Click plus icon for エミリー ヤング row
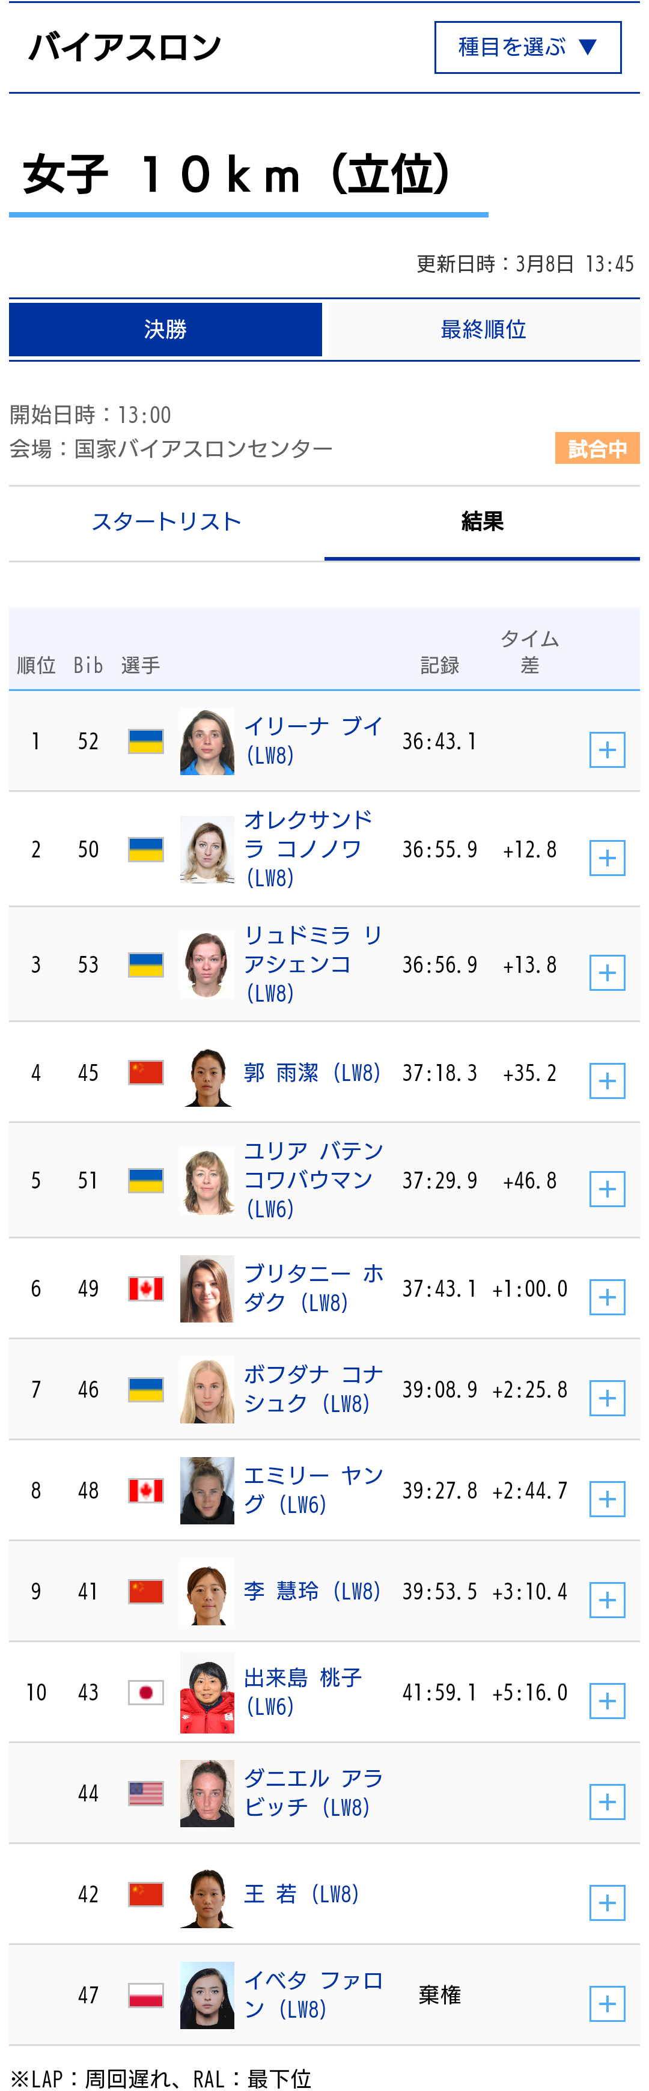Screen dimensions: 649x2091 [607, 1499]
